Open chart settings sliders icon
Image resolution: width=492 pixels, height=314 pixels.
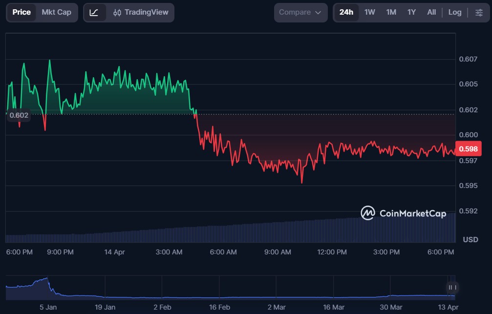479,12
